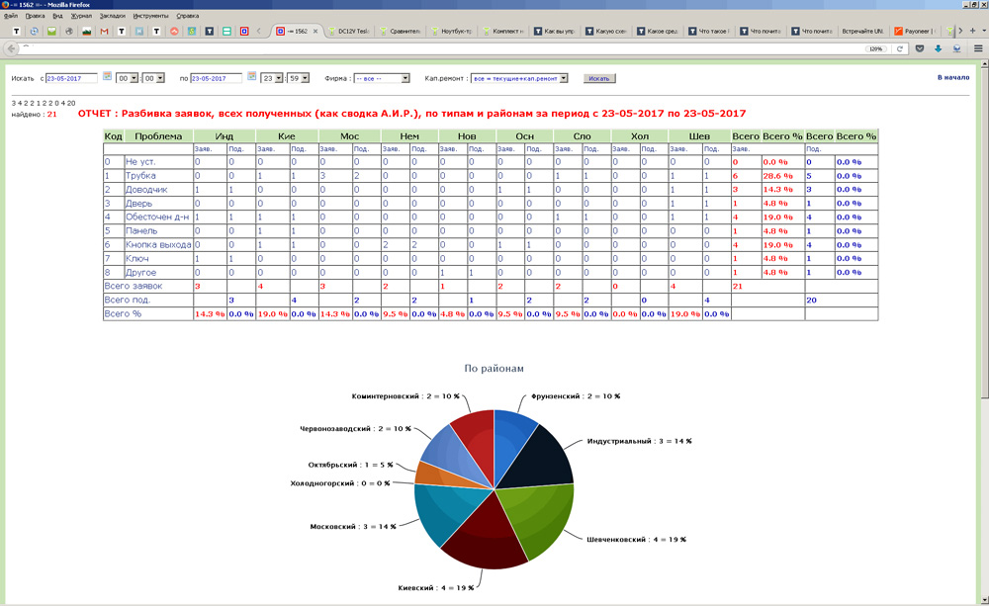The height and width of the screenshot is (606, 989).
Task: Click the calendar icon beside the start date
Action: pos(107,76)
